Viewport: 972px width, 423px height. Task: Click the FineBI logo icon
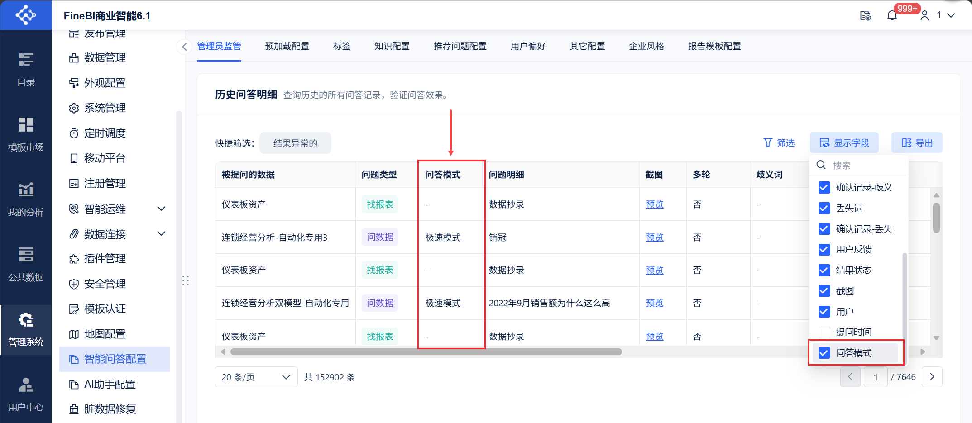[26, 15]
